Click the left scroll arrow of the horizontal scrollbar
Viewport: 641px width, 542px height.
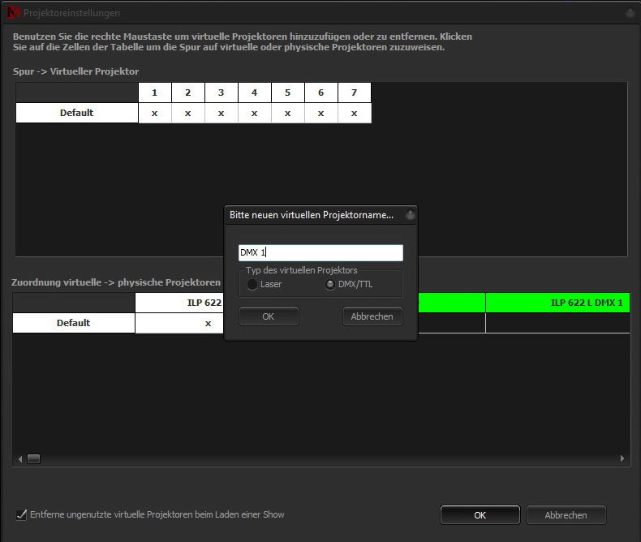[x=19, y=458]
